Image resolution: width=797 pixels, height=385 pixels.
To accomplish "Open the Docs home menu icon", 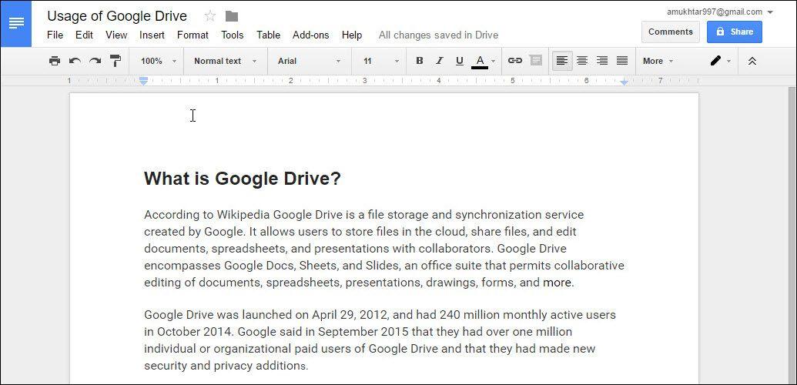I will coord(16,23).
